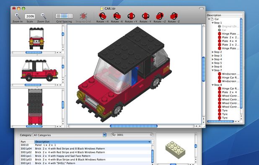The height and width of the screenshot is (165, 259).
Task: Click the cream brick preview in part browser
Action: pos(175,150)
